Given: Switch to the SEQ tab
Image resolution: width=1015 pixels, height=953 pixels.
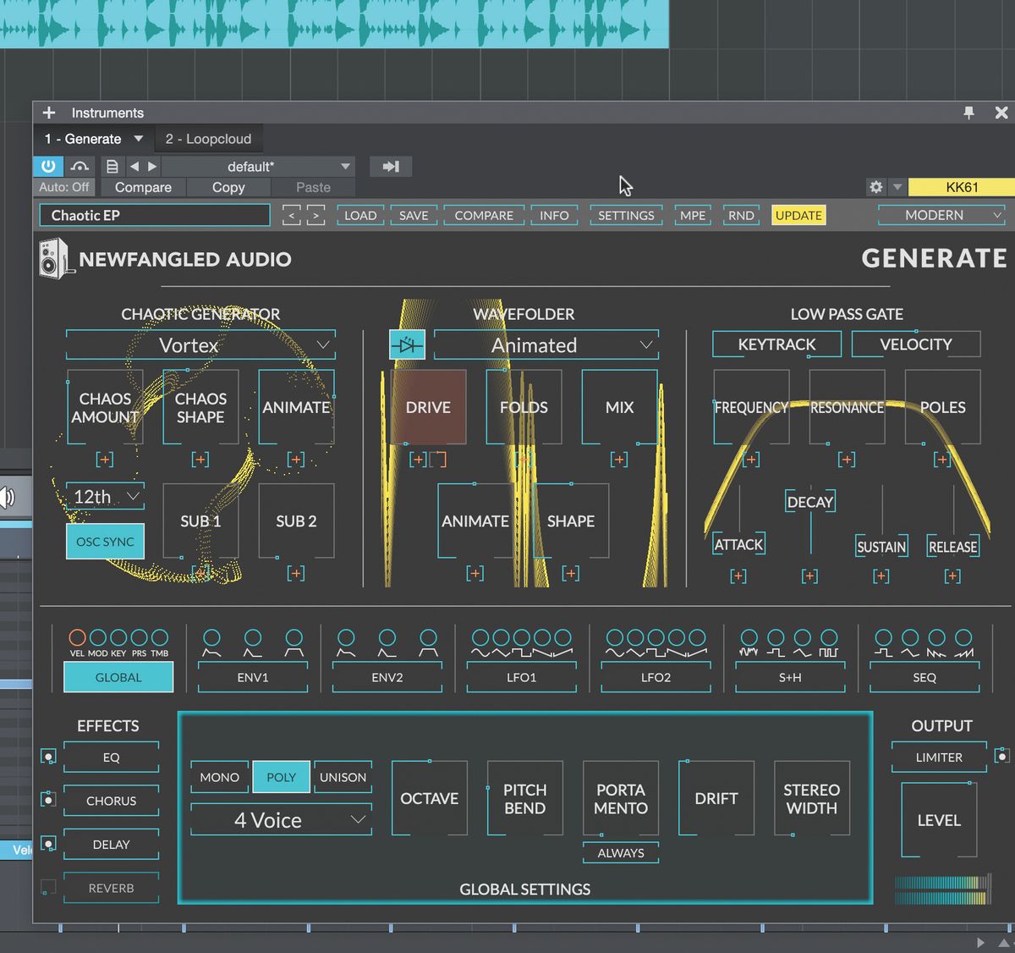Looking at the screenshot, I should pyautogui.click(x=924, y=677).
